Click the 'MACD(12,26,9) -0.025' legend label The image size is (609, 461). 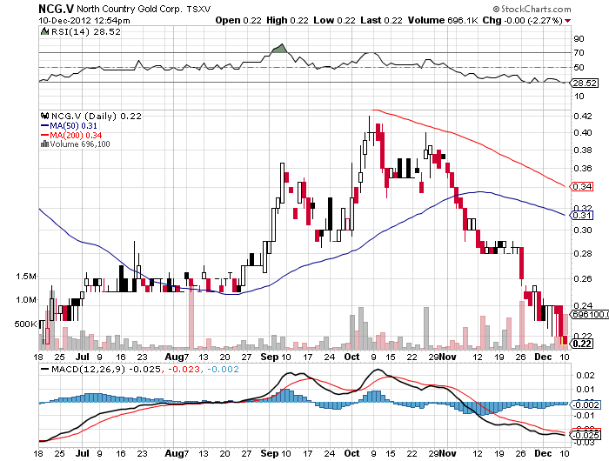point(105,369)
